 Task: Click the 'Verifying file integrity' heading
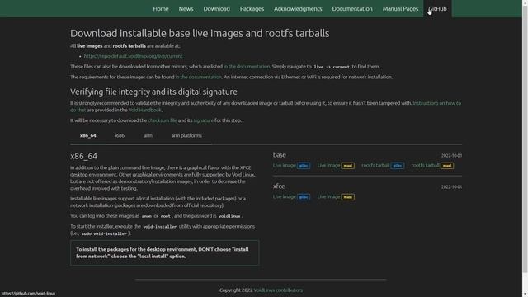(153, 92)
